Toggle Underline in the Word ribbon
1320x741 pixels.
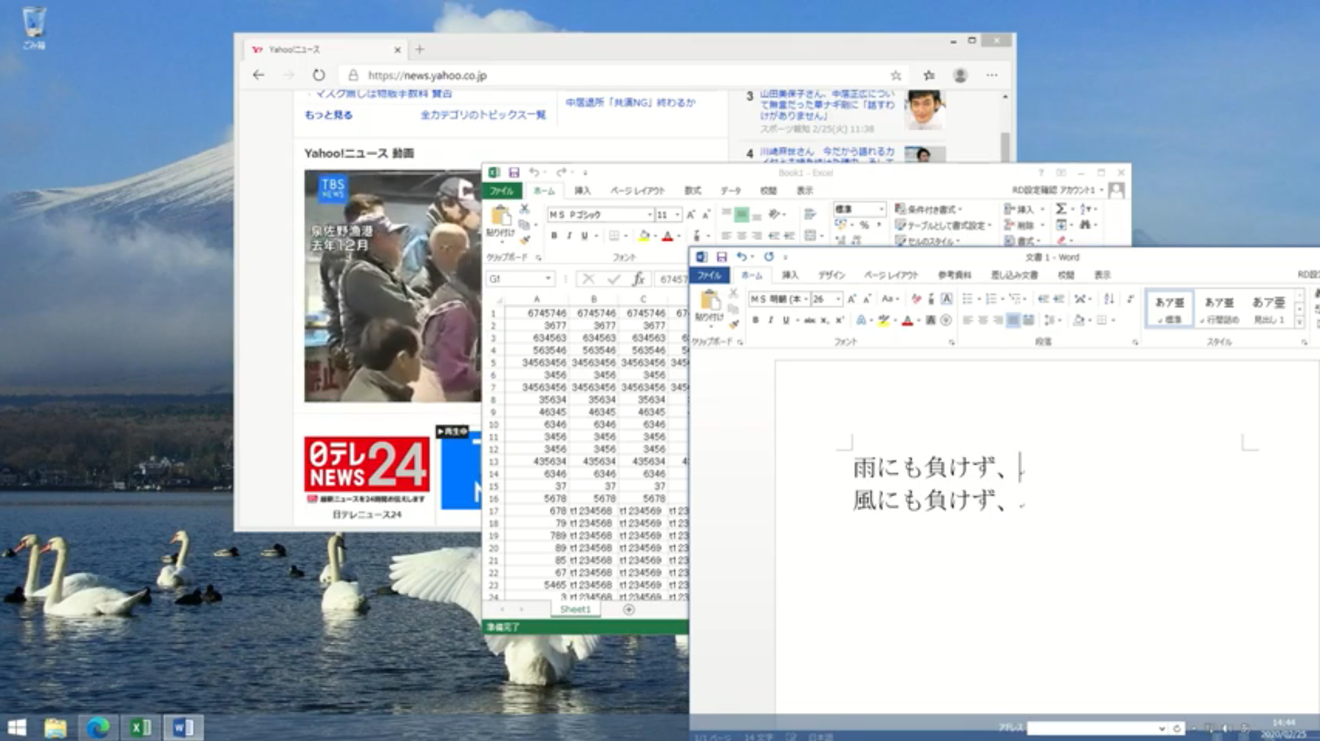[x=786, y=320]
